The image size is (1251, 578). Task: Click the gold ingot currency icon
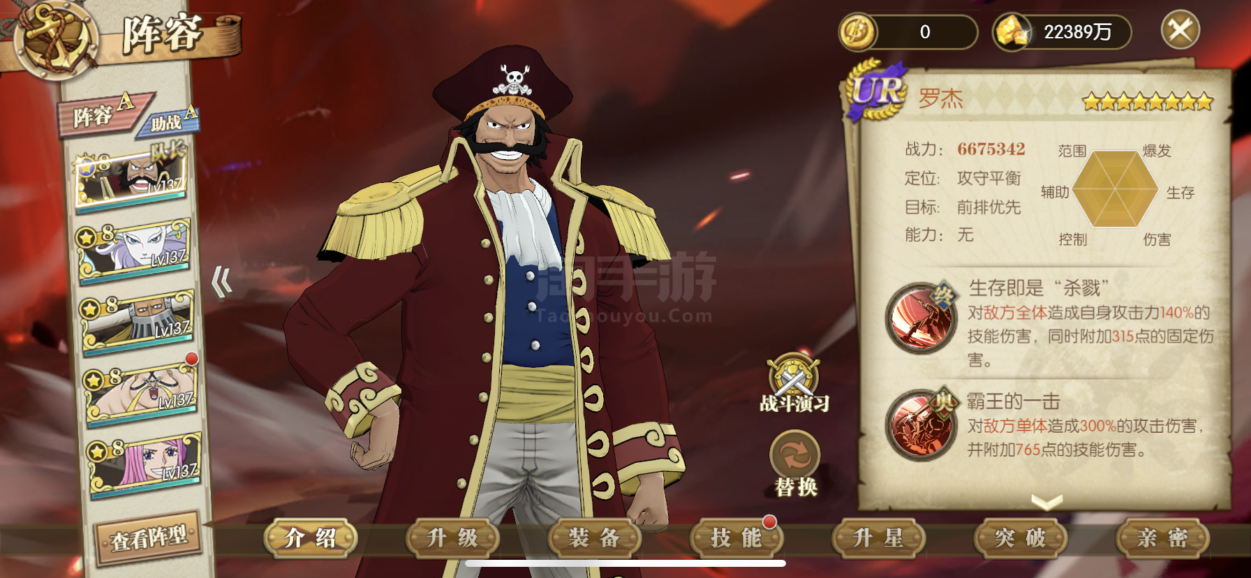1012,32
